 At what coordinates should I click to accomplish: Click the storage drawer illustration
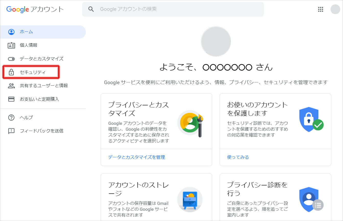tap(190, 200)
